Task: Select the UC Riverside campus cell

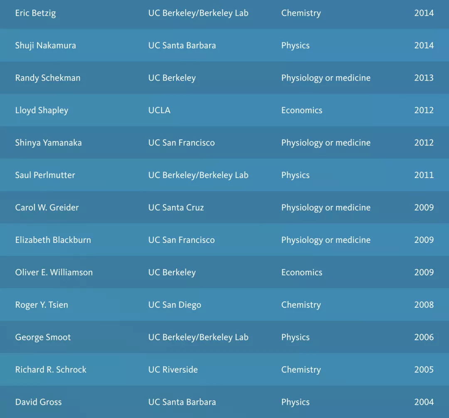Action: tap(173, 370)
